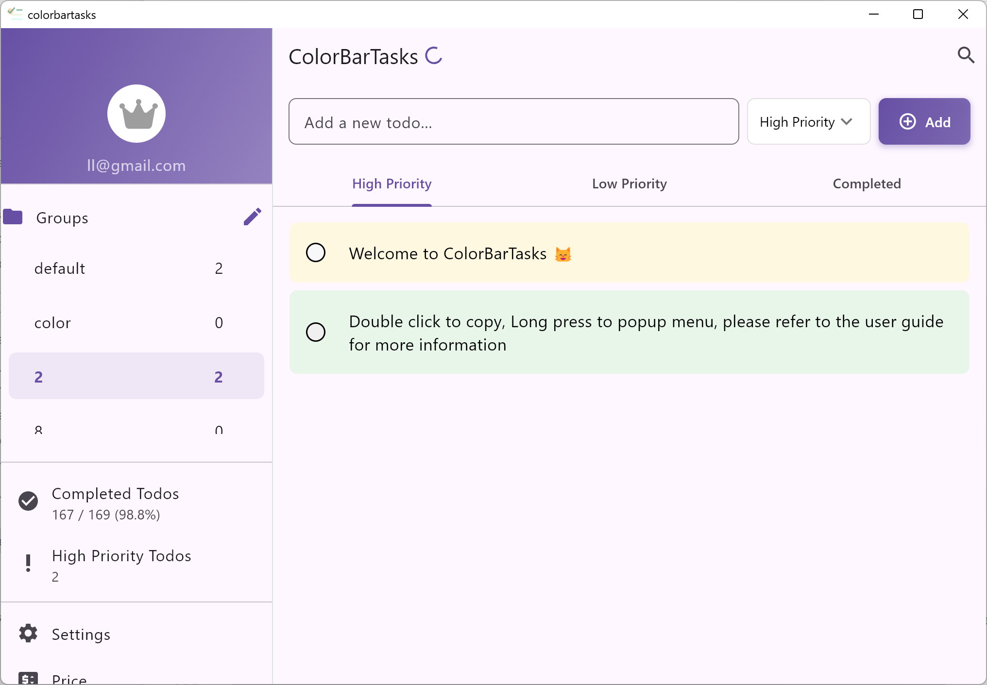
Task: Open the High Priority dropdown selector
Action: click(808, 122)
